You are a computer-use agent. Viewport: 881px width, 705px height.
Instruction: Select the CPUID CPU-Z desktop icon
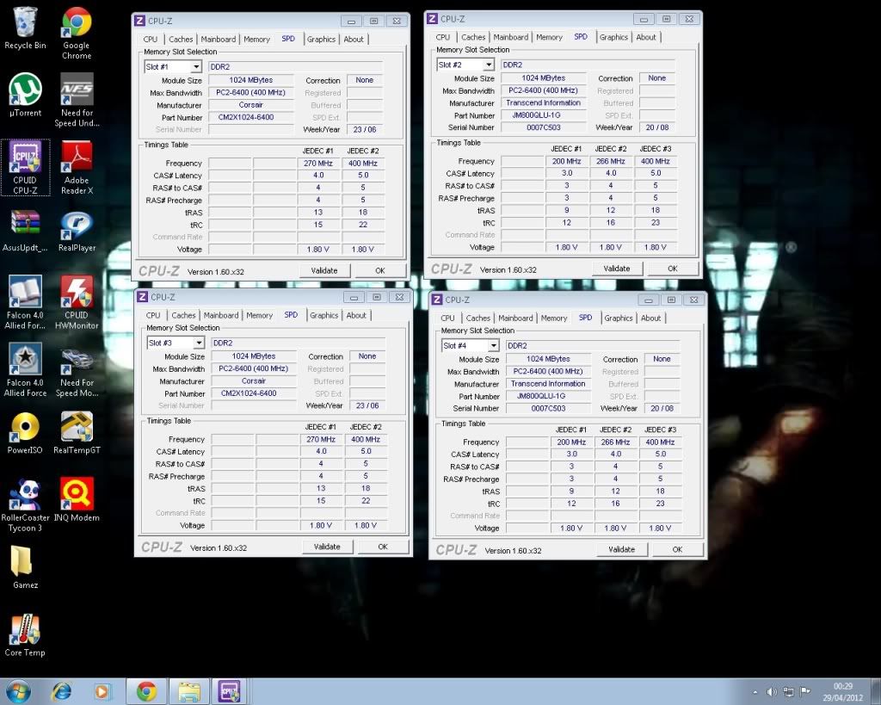(25, 168)
